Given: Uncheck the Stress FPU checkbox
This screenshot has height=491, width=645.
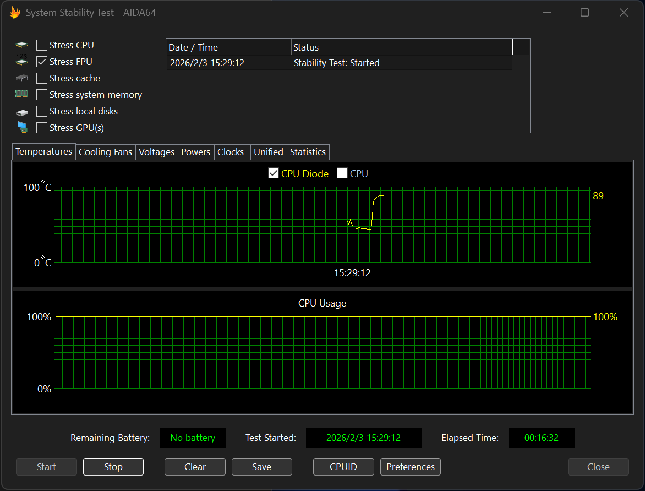Looking at the screenshot, I should click(x=42, y=62).
